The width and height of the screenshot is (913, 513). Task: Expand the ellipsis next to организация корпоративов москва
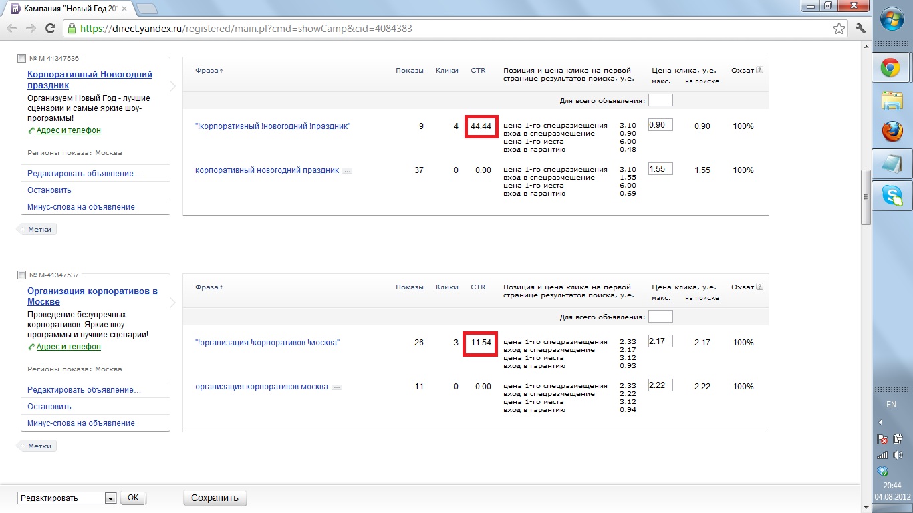[336, 387]
